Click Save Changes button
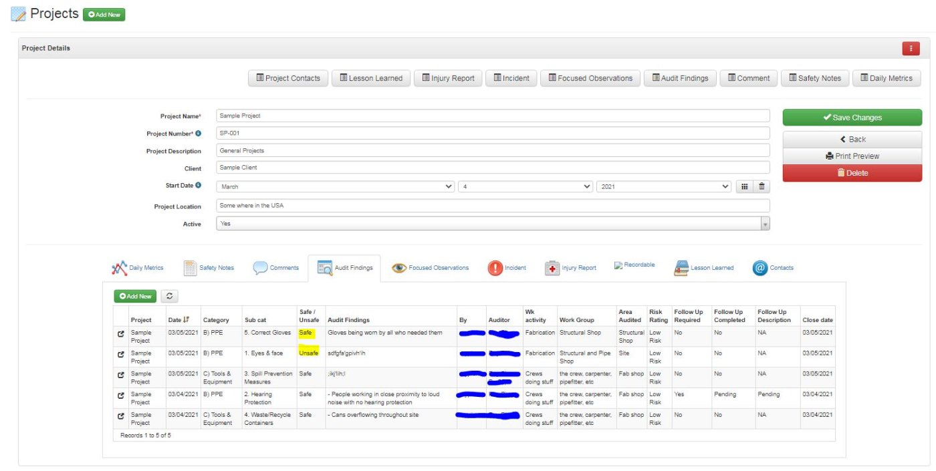This screenshot has width=936, height=471. 852,118
